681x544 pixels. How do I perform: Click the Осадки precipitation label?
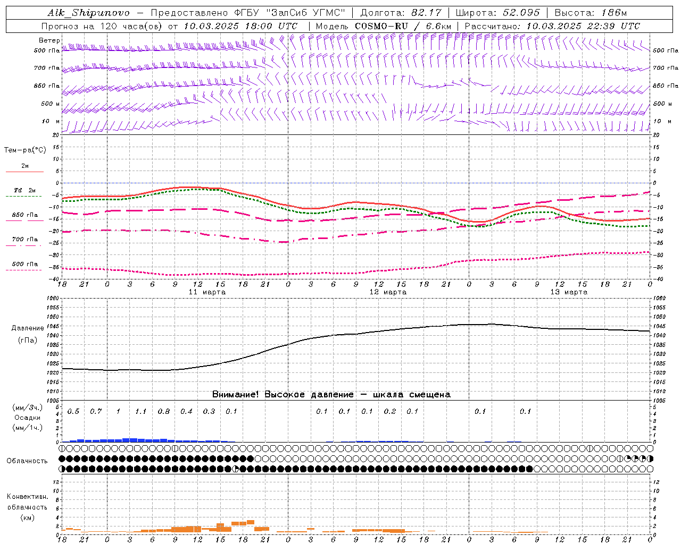pos(28,418)
